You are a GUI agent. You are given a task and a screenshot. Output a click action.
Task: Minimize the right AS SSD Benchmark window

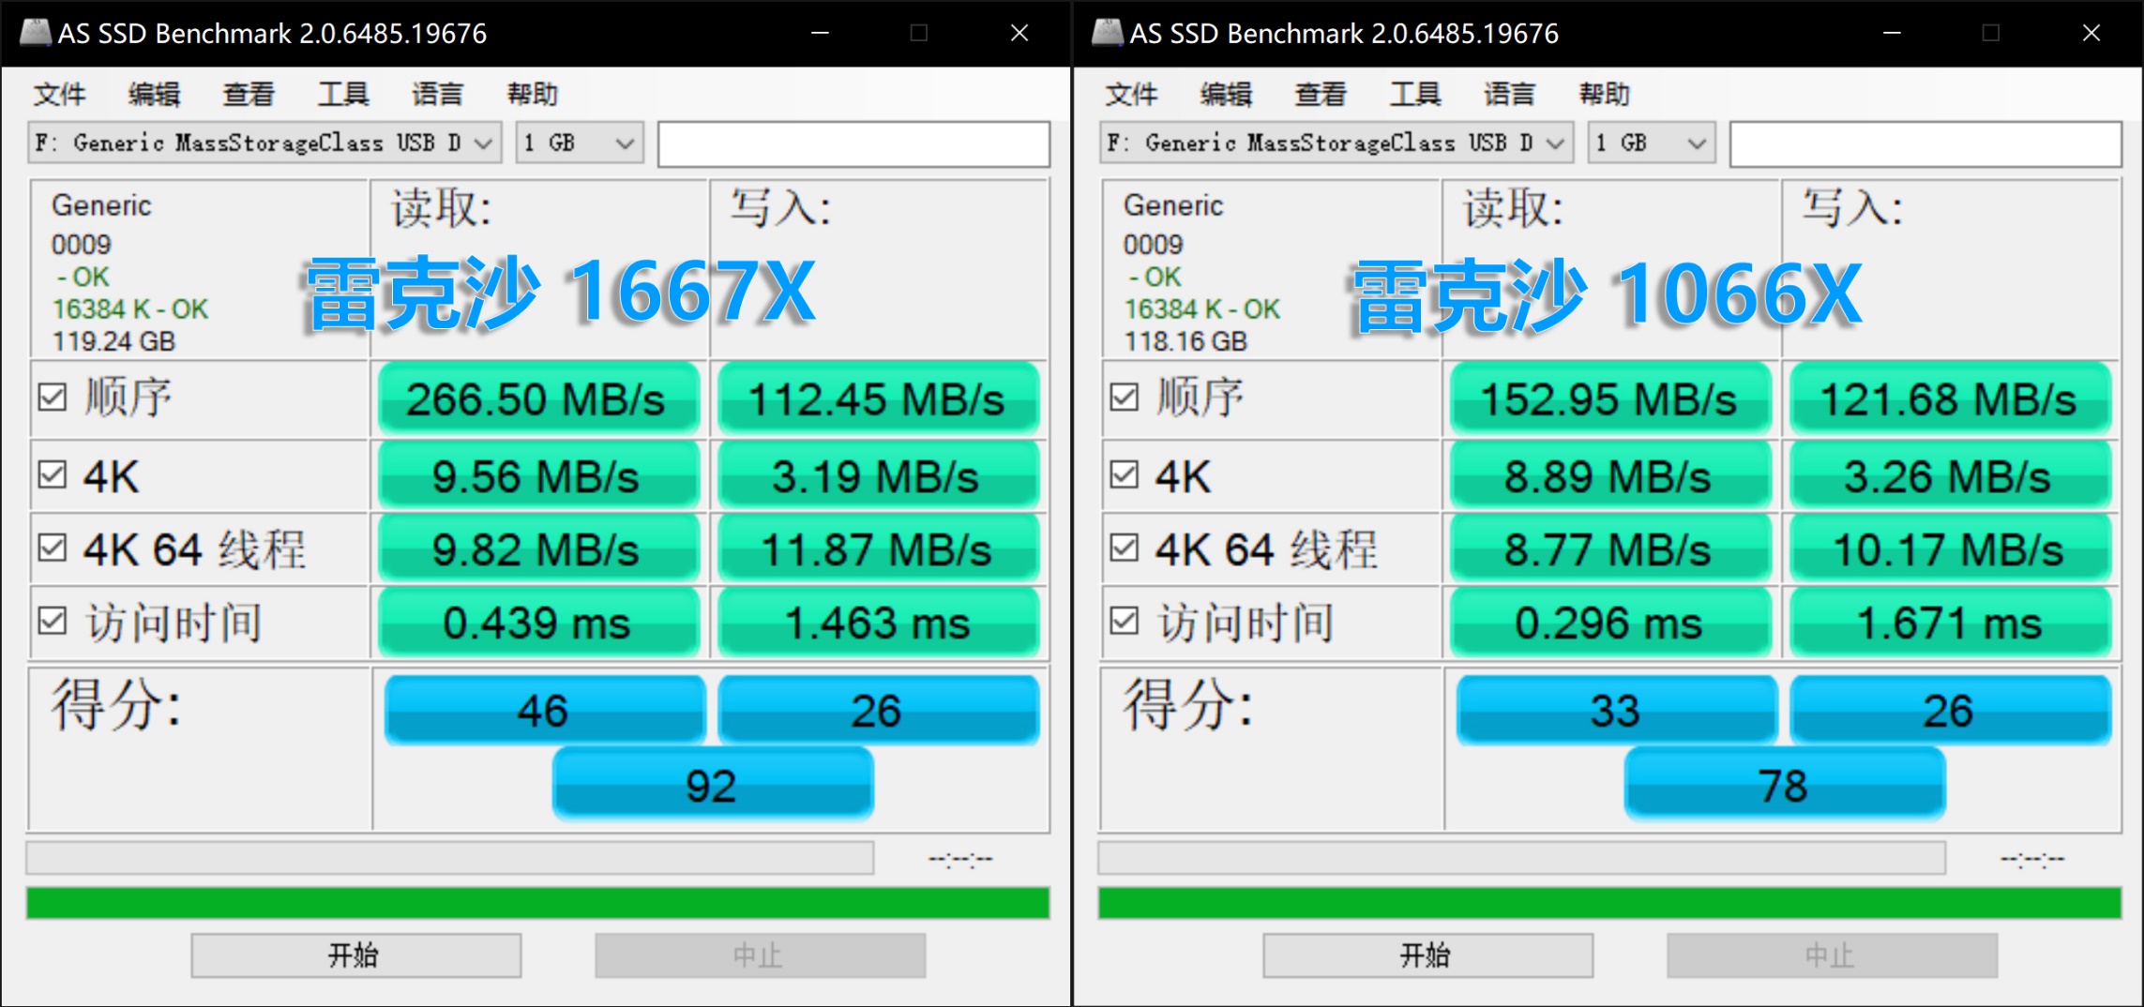click(x=1892, y=33)
